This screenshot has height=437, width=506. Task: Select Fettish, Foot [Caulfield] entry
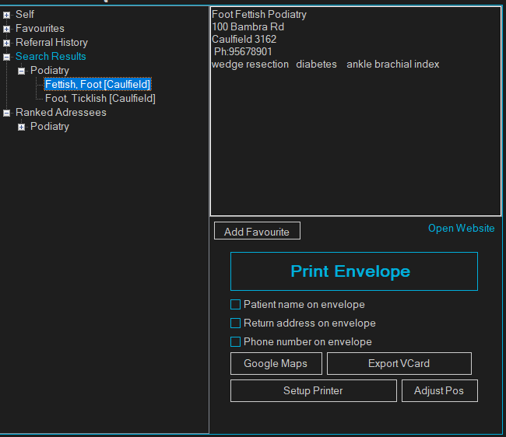click(97, 85)
